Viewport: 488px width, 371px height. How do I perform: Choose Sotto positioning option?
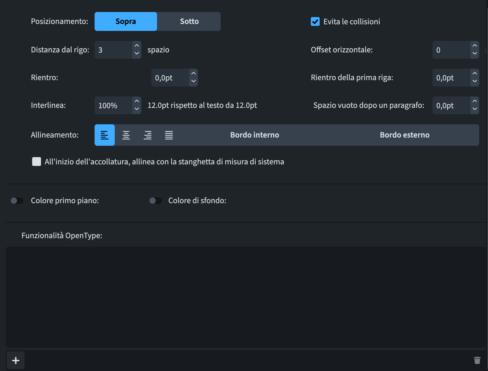(189, 21)
